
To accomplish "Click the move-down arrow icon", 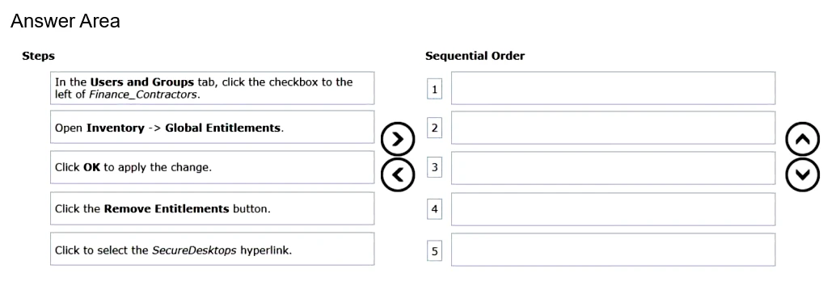I will (x=803, y=174).
